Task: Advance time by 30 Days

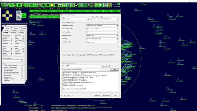Action: 116,11
